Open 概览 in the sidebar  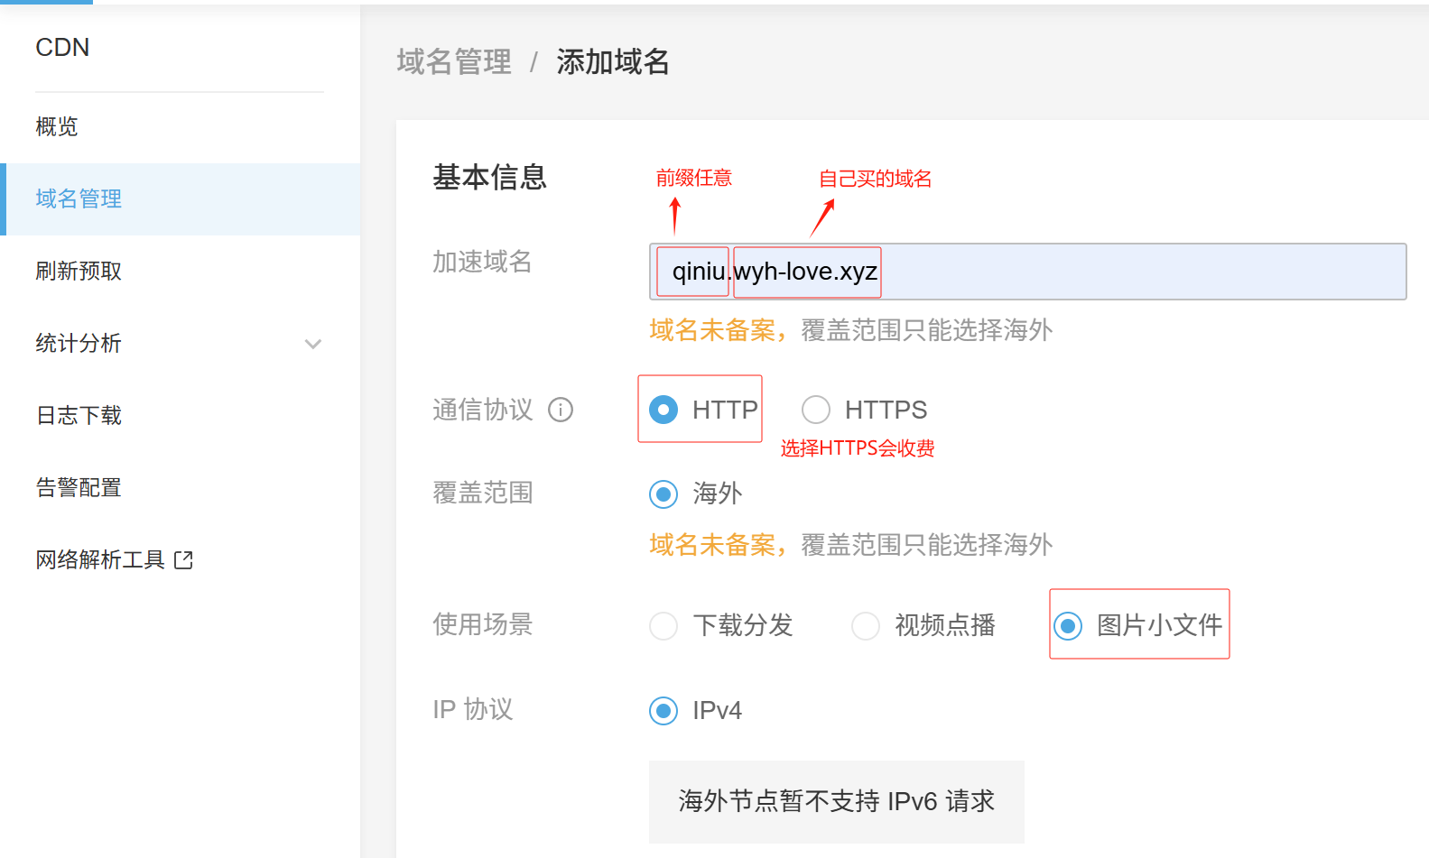(x=57, y=127)
